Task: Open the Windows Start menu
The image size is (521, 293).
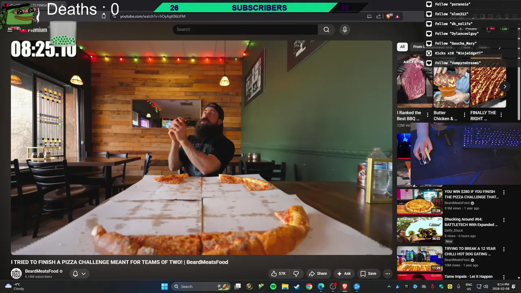Action: tap(164, 286)
